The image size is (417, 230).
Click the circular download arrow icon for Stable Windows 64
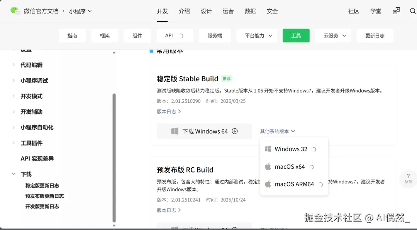click(x=235, y=131)
